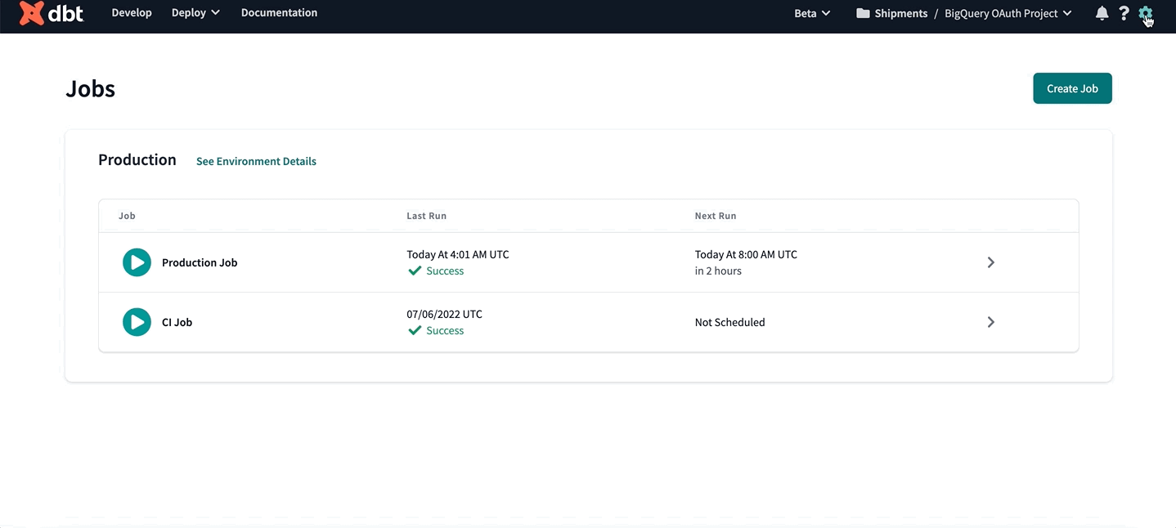Image resolution: width=1176 pixels, height=528 pixels.
Task: Open the BigQuery OAuth Project switcher
Action: [x=1008, y=12]
